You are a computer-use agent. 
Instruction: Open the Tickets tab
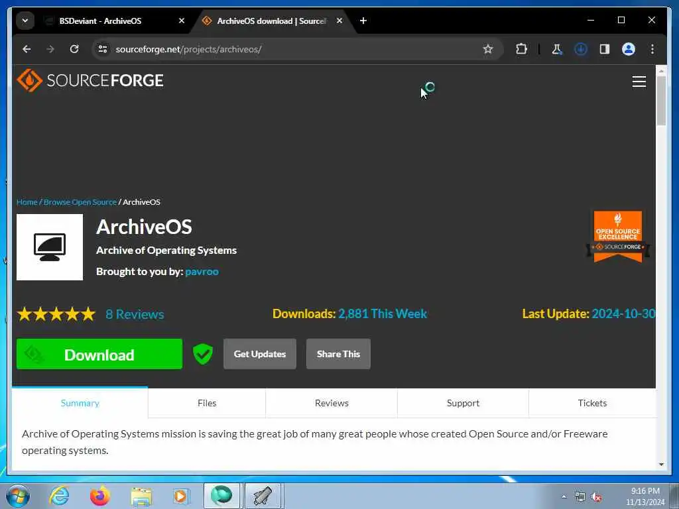click(x=592, y=403)
